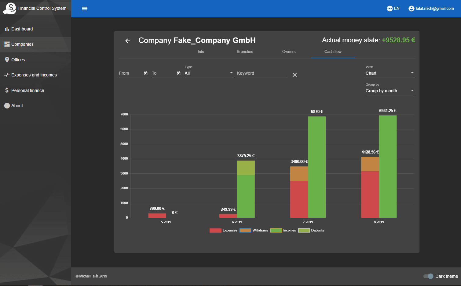Select the Cash flow tab
461x286 pixels.
333,52
